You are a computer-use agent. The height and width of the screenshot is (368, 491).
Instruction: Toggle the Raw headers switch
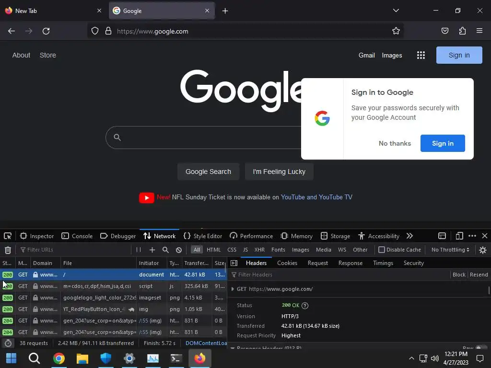481,348
